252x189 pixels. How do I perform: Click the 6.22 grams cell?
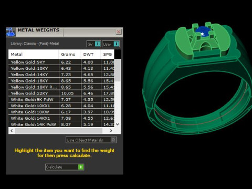point(70,62)
